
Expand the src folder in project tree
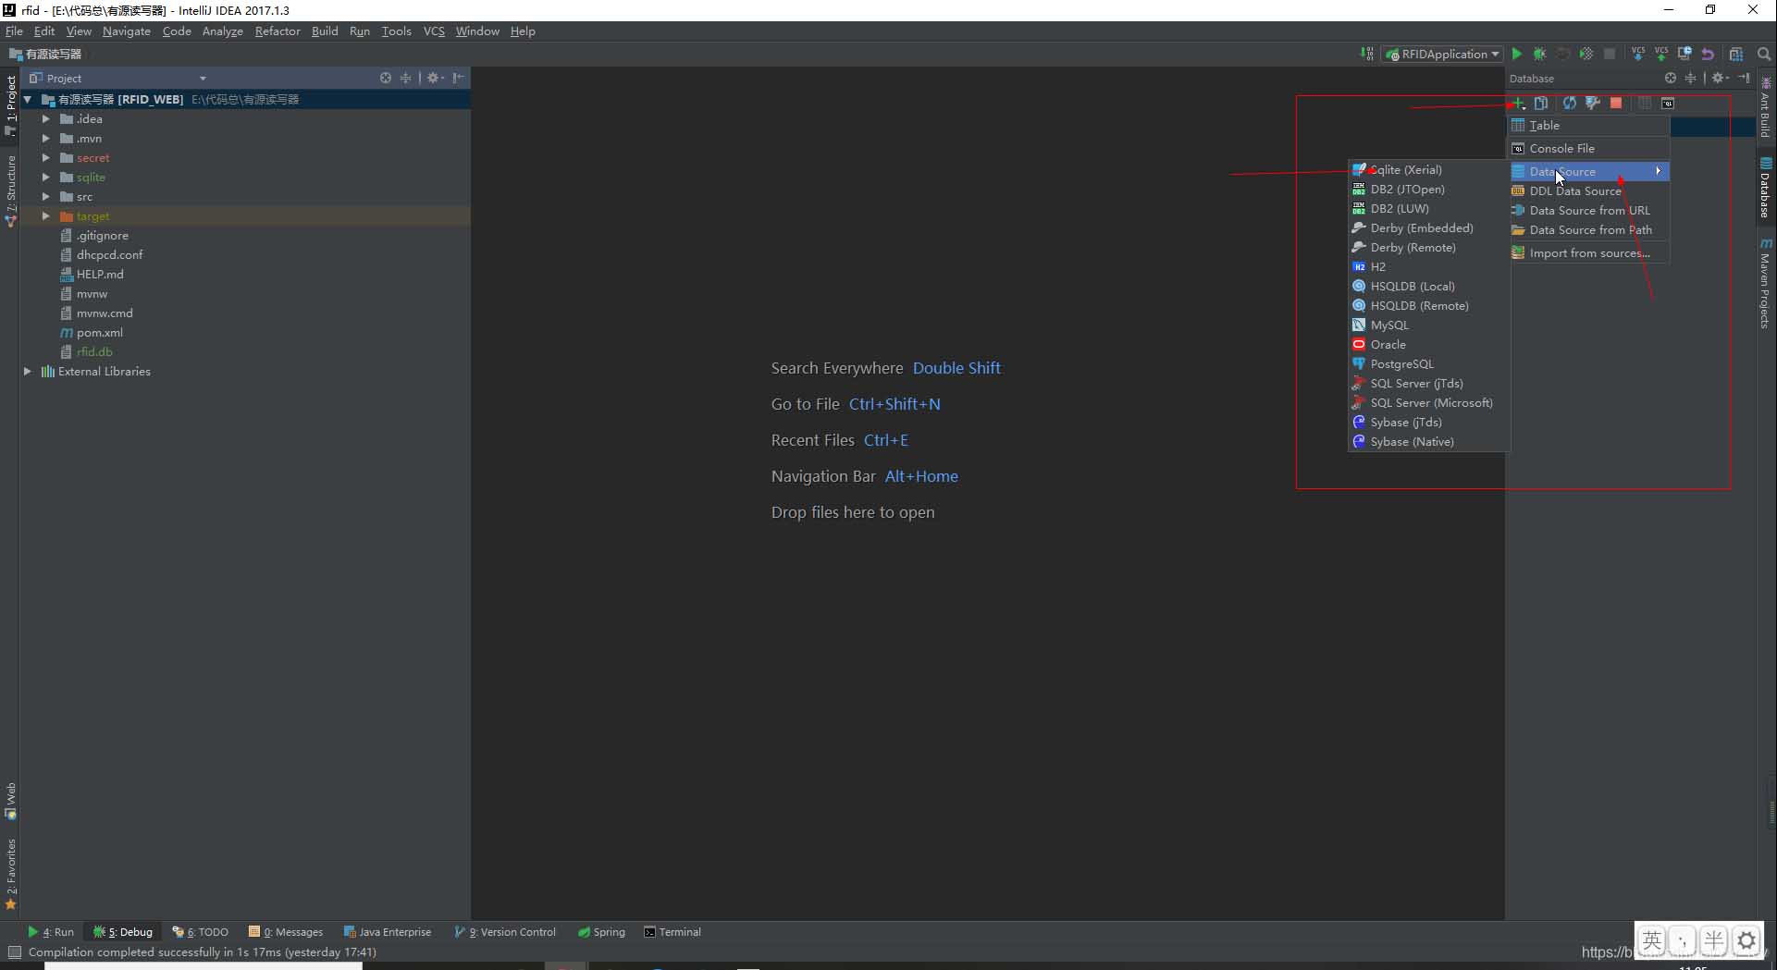click(46, 197)
